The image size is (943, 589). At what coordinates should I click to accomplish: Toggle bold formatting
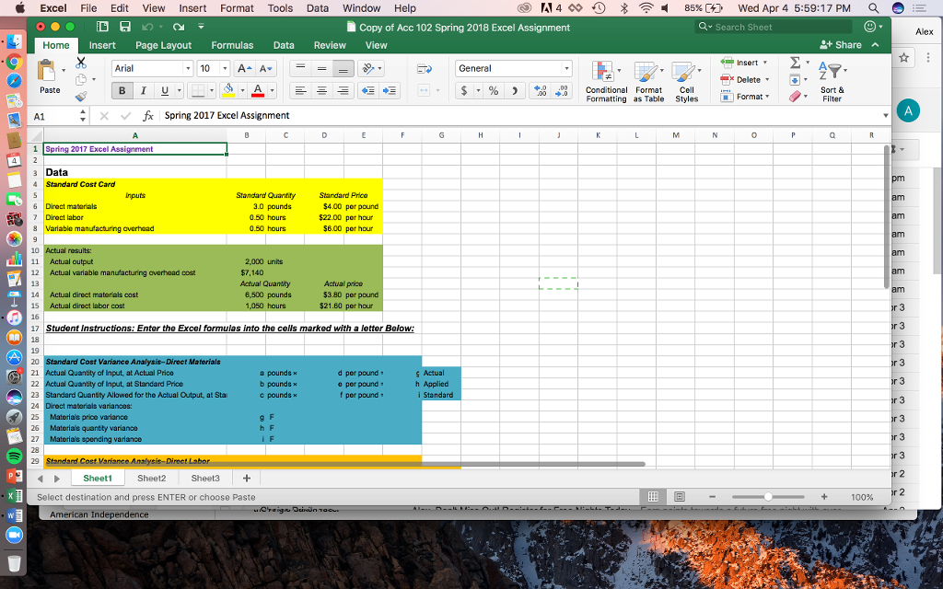coord(122,90)
